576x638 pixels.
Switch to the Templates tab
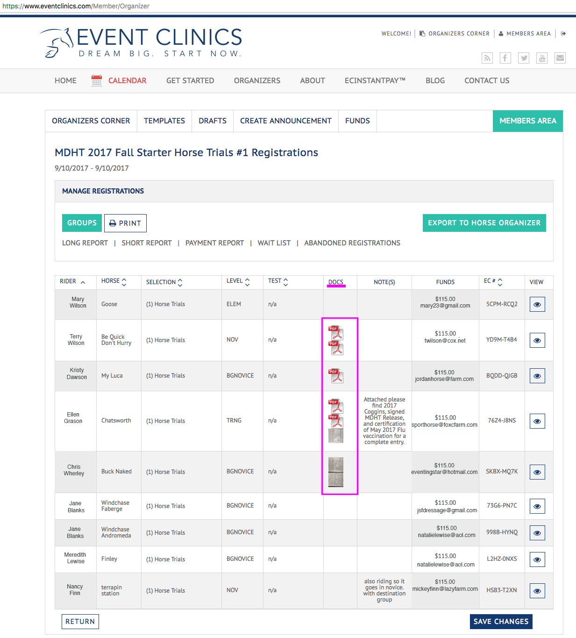tap(164, 121)
